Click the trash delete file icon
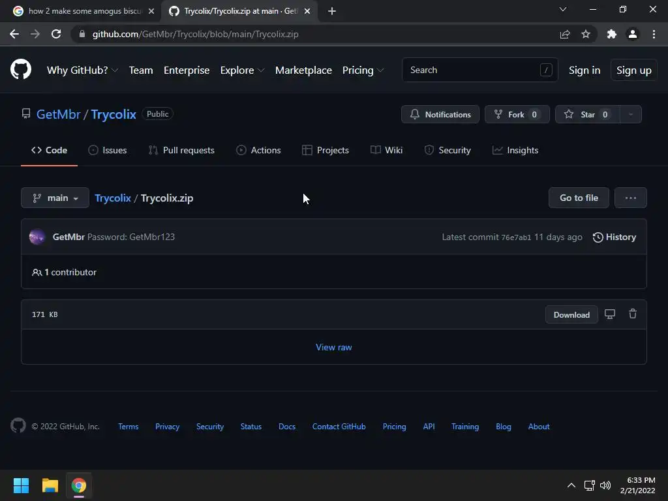The width and height of the screenshot is (668, 501). [633, 314]
